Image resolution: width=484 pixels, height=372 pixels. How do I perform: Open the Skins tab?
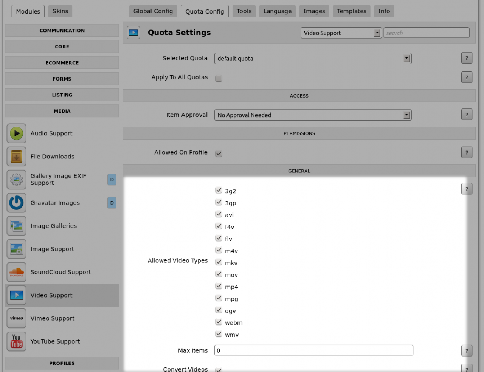pyautogui.click(x=60, y=11)
